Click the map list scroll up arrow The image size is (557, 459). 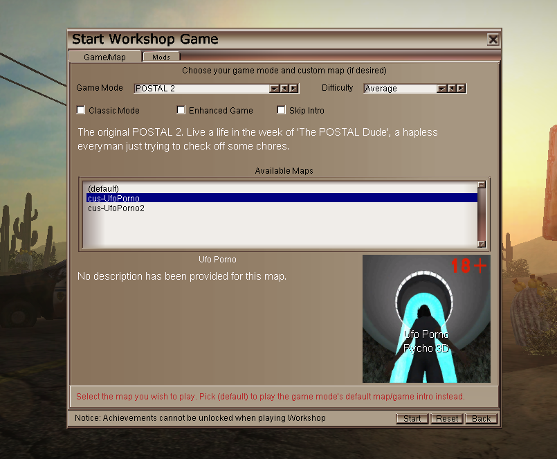click(482, 185)
